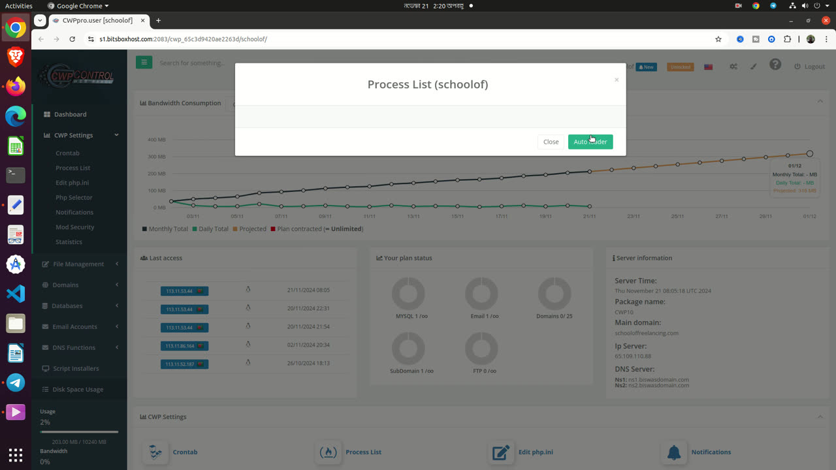
Task: Open the Edit php.ini card icon at bottom
Action: click(x=501, y=452)
